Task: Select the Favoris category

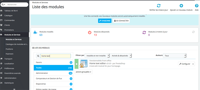Action: point(53,62)
